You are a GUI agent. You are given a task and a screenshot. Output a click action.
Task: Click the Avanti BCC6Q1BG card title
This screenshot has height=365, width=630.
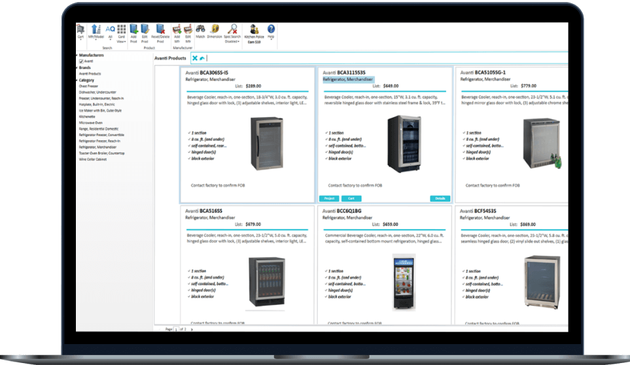[x=341, y=211]
